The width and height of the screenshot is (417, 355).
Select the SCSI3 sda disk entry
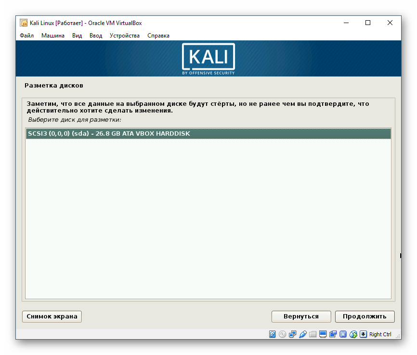[207, 133]
